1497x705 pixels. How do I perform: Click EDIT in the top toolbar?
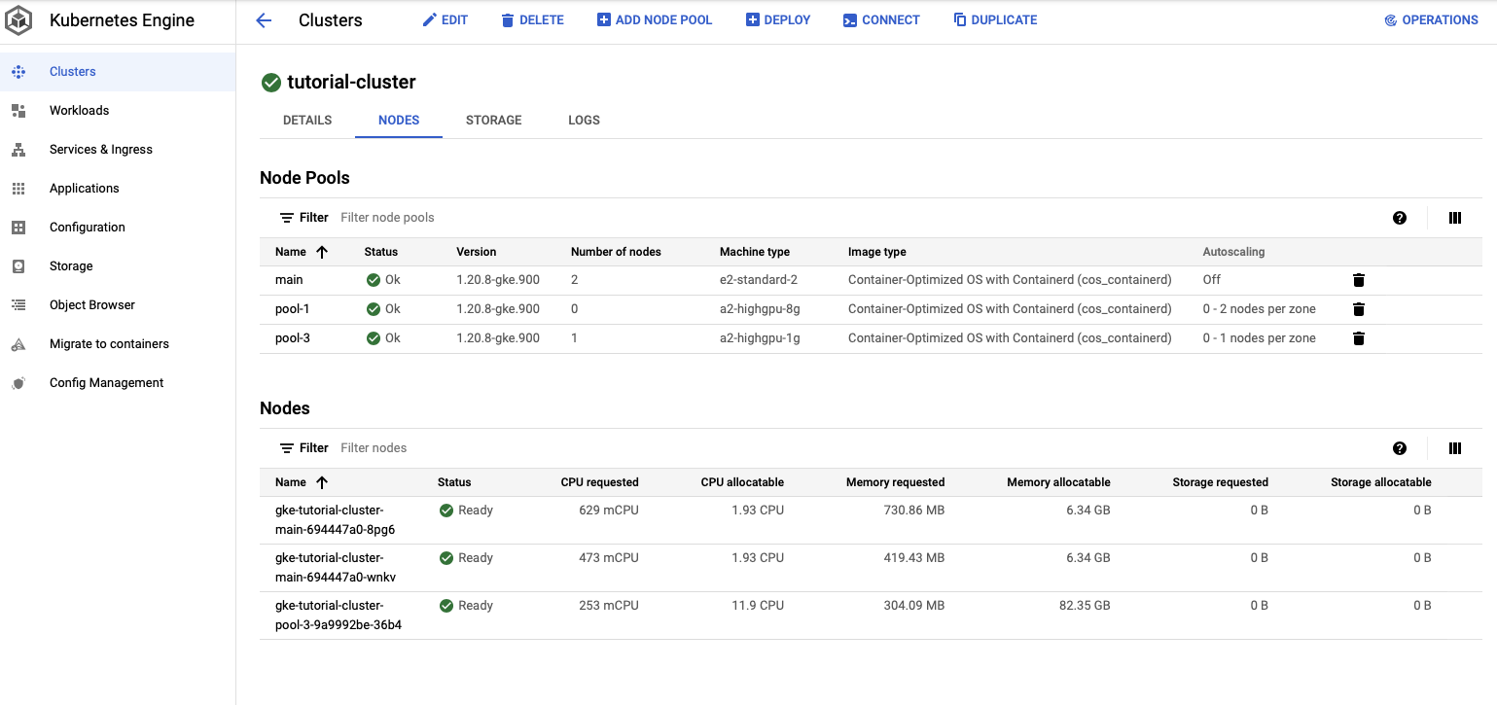(x=445, y=20)
